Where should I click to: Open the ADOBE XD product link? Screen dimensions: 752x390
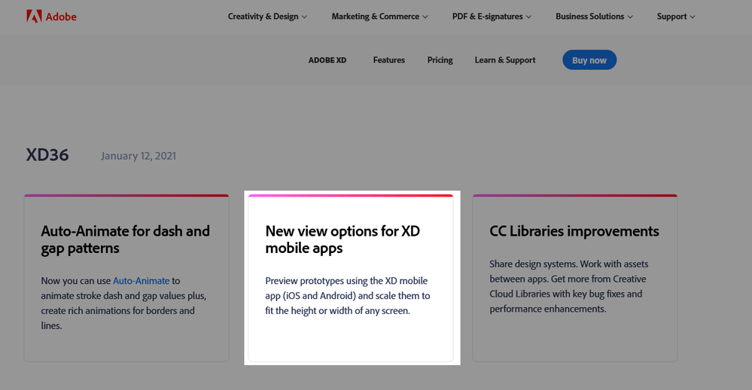coord(327,60)
